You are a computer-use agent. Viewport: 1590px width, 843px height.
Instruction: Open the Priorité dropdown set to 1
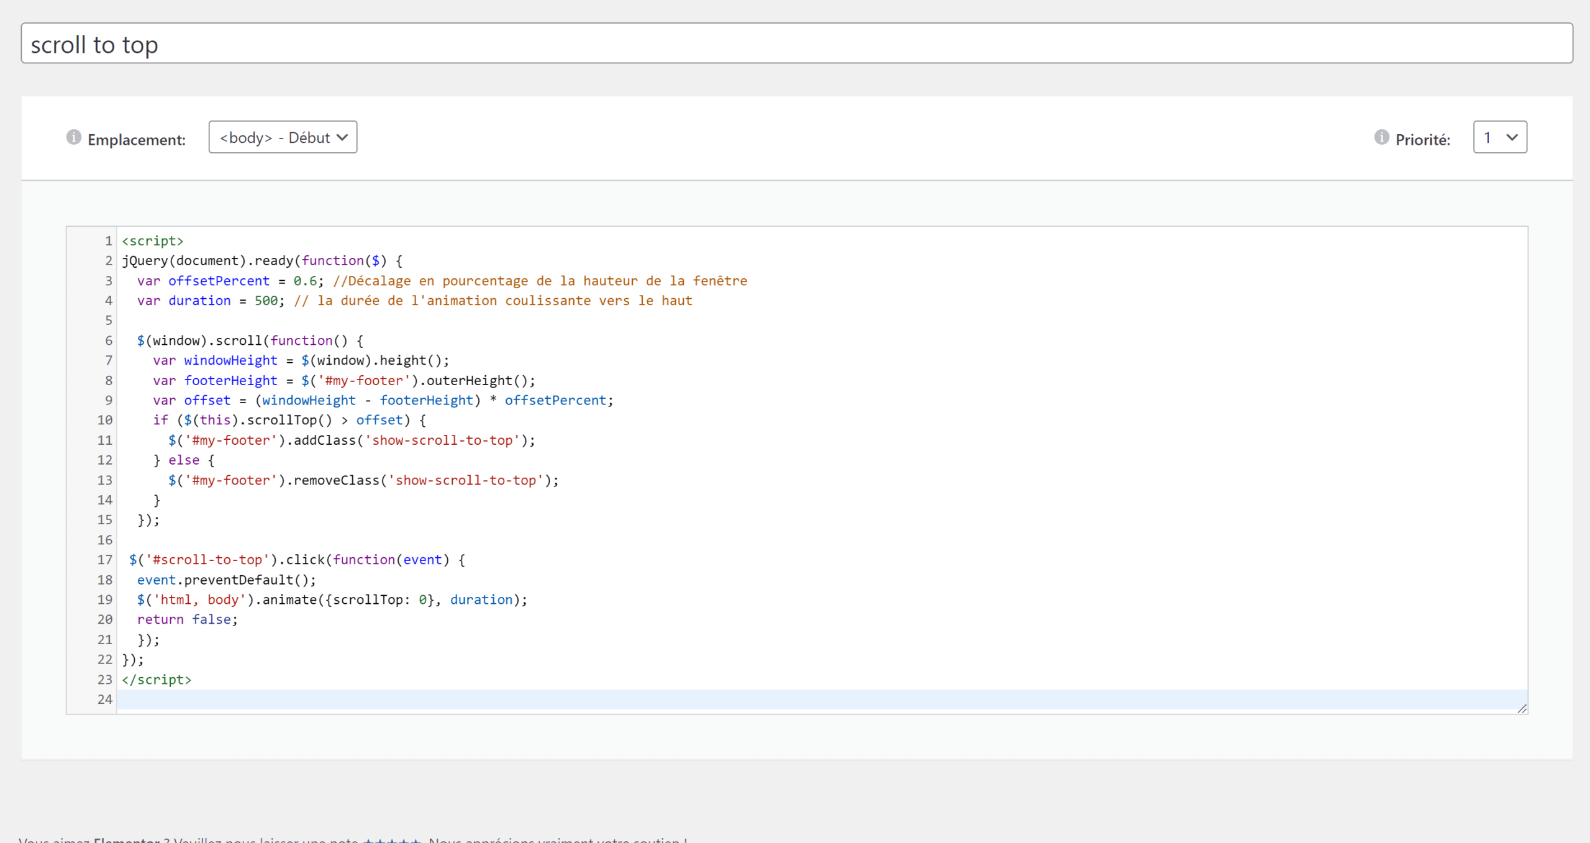point(1500,137)
